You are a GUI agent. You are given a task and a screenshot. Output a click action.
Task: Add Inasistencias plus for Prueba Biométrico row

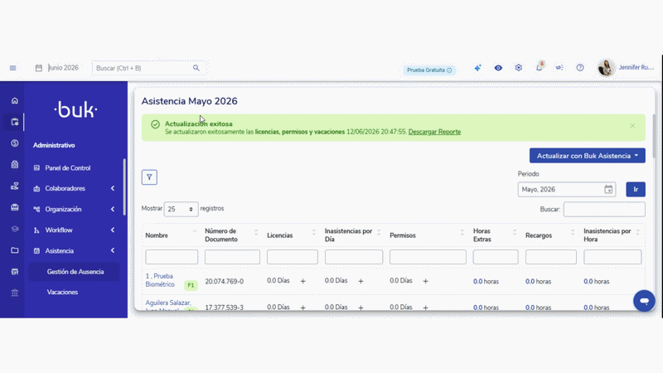361,281
